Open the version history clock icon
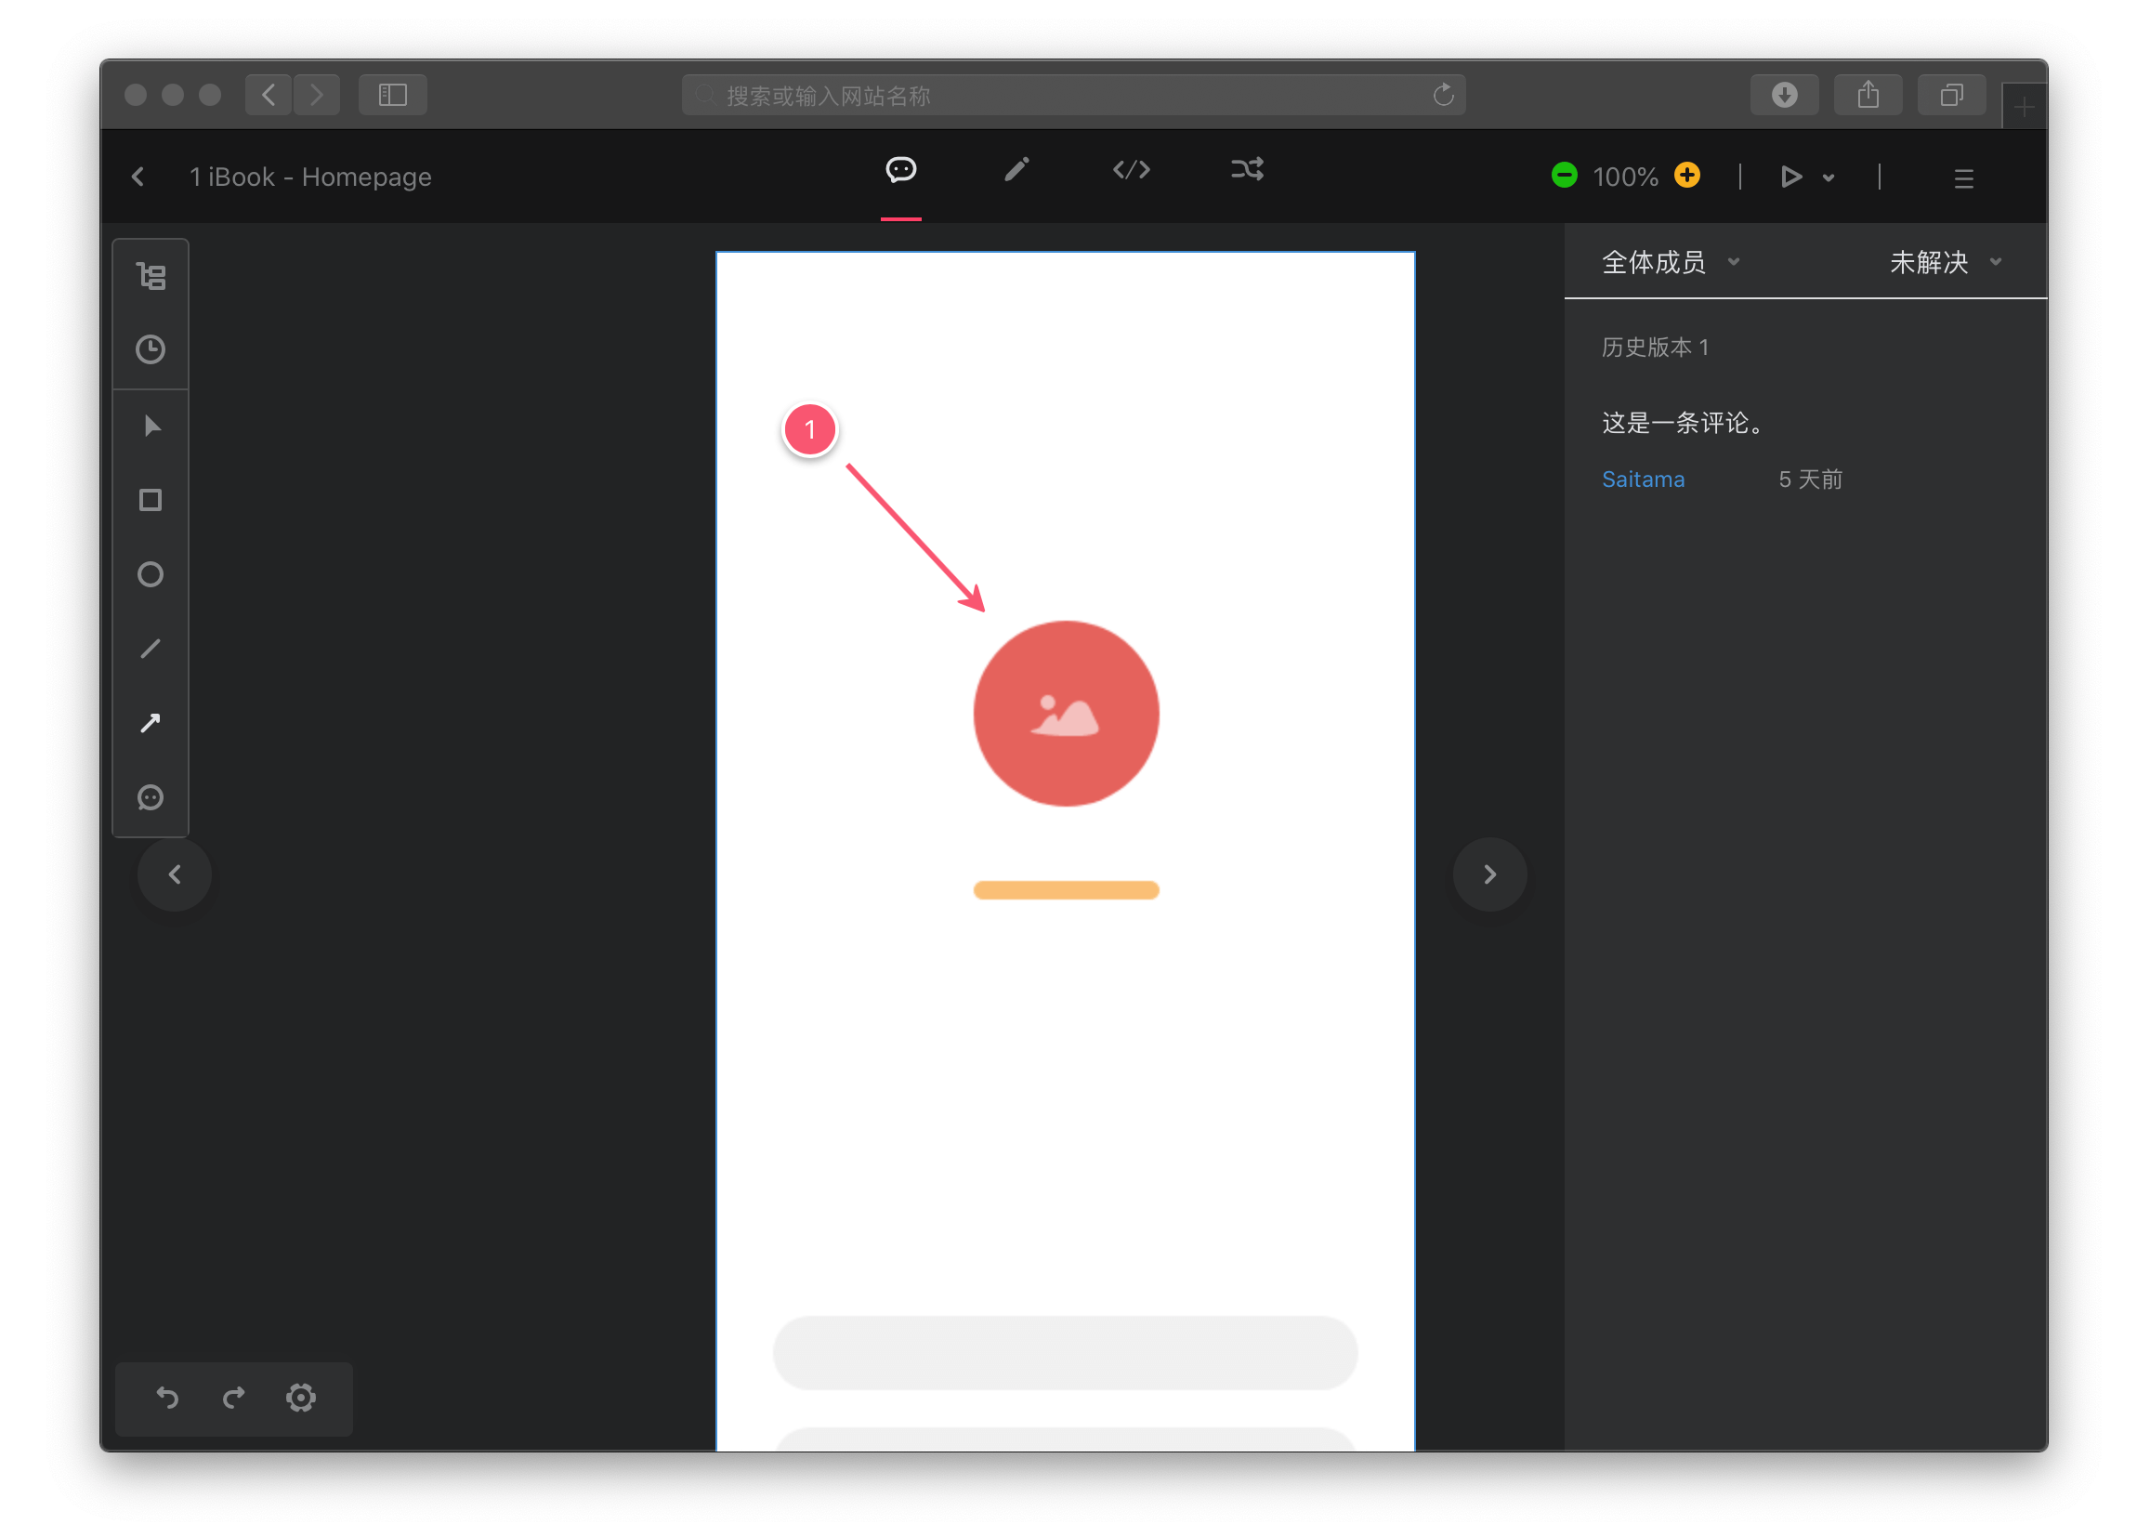2137x1524 pixels. (x=151, y=349)
